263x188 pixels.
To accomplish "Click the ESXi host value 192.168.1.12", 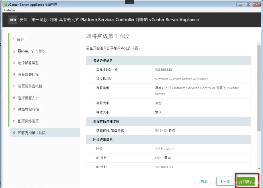I will point(163,70).
